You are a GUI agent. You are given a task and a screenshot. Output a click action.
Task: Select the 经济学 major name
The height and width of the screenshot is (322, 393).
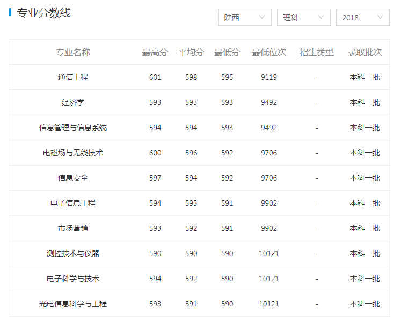pos(73,102)
